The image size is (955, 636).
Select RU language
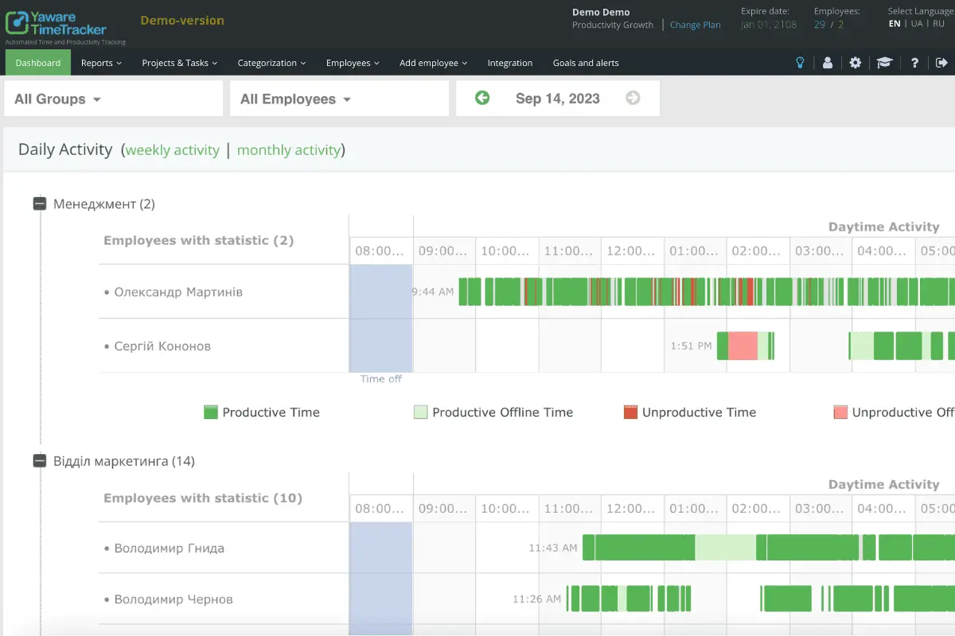tap(939, 24)
